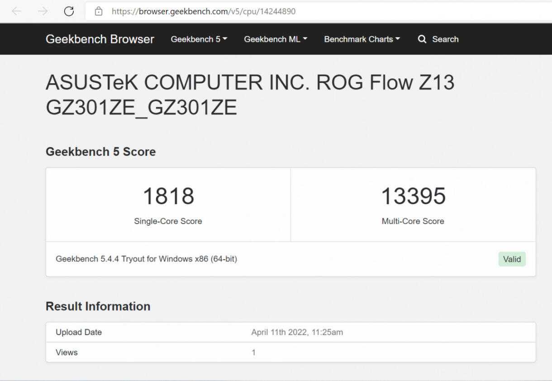Viewport: 552px width, 381px height.
Task: Click the browser back arrow
Action: tap(16, 11)
